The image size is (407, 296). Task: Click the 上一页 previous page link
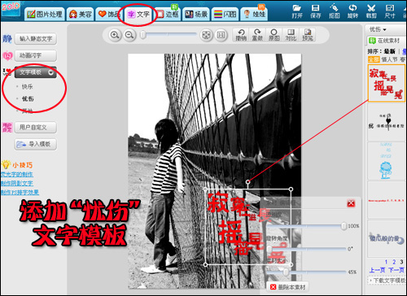click(x=377, y=270)
